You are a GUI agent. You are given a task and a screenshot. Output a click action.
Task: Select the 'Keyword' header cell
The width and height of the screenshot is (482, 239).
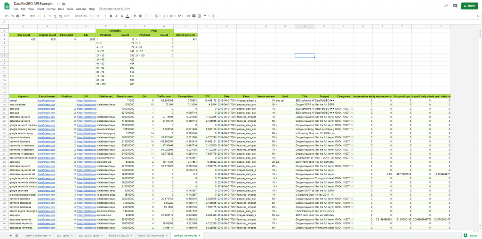click(23, 96)
